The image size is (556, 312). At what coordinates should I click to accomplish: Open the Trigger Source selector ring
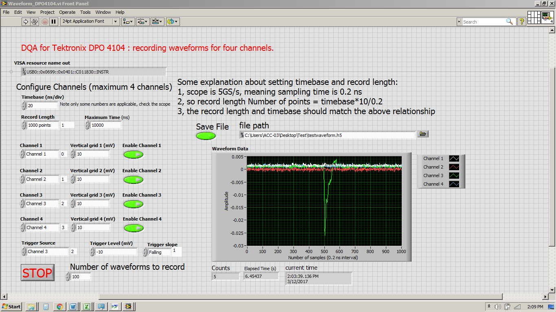point(48,251)
